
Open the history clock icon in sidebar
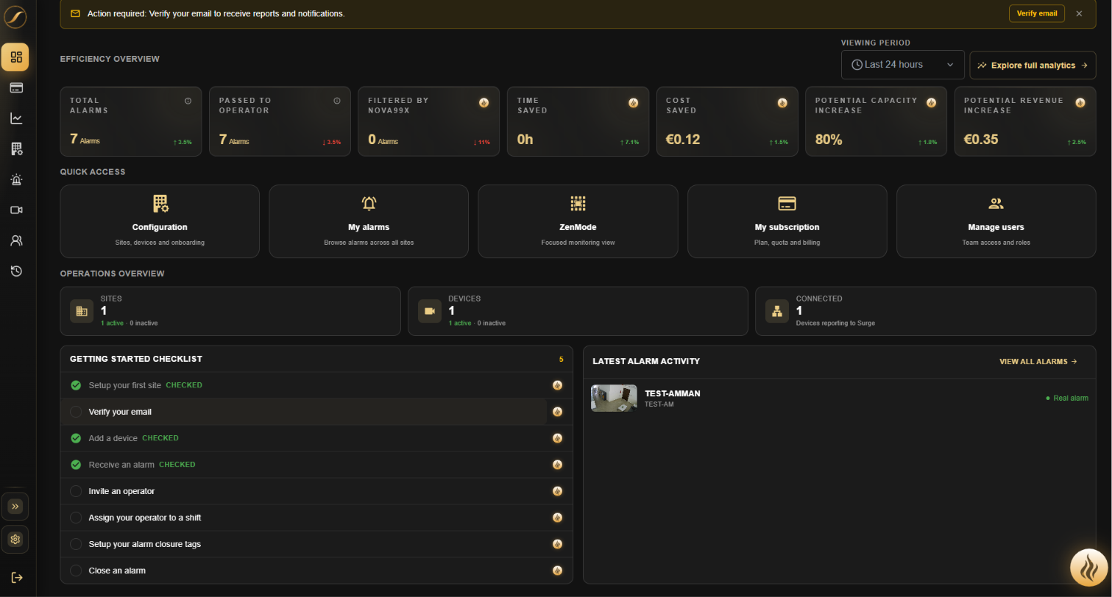15,271
